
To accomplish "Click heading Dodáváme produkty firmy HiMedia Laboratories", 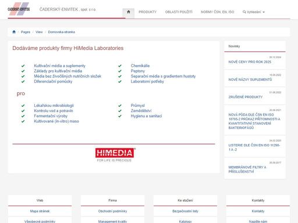I will [68, 48].
